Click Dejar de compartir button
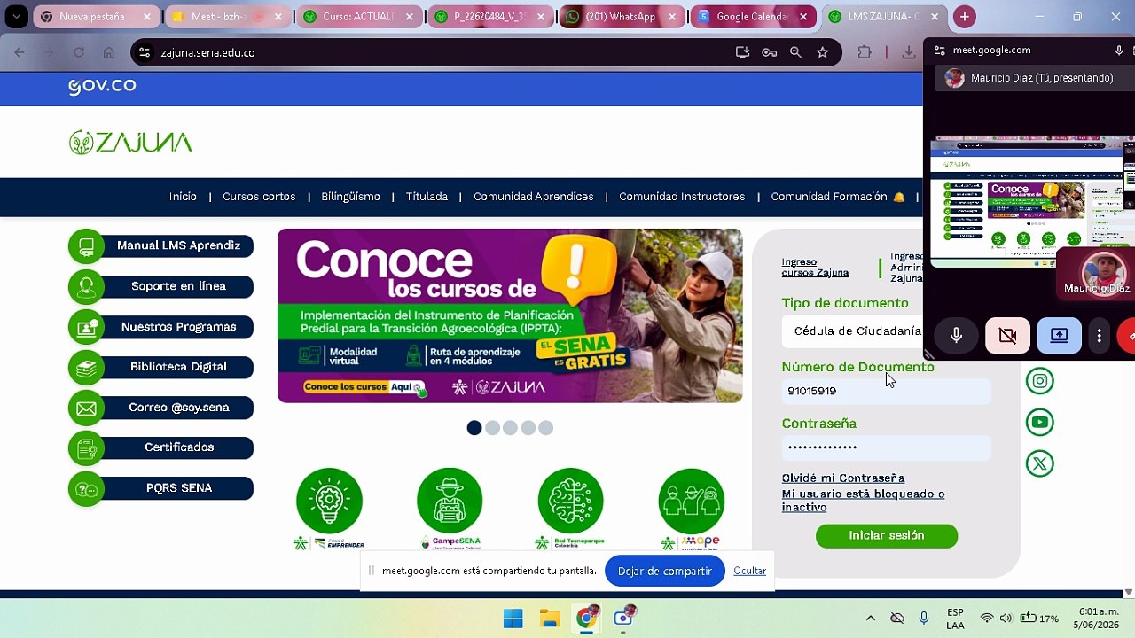Viewport: 1135px width, 638px height. [x=665, y=571]
